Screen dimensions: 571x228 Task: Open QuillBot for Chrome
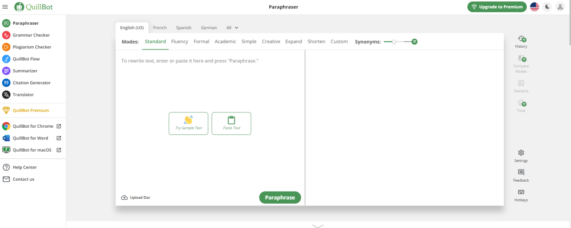pyautogui.click(x=33, y=126)
